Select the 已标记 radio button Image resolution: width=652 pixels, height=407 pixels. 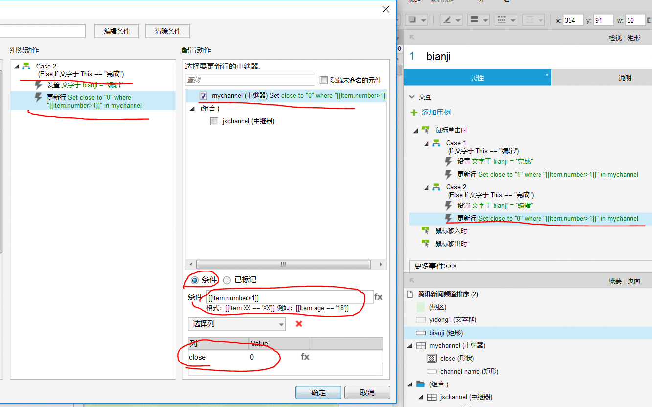point(227,280)
